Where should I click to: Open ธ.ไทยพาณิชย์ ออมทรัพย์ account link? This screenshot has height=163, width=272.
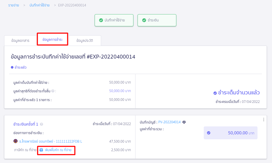(x=50, y=141)
